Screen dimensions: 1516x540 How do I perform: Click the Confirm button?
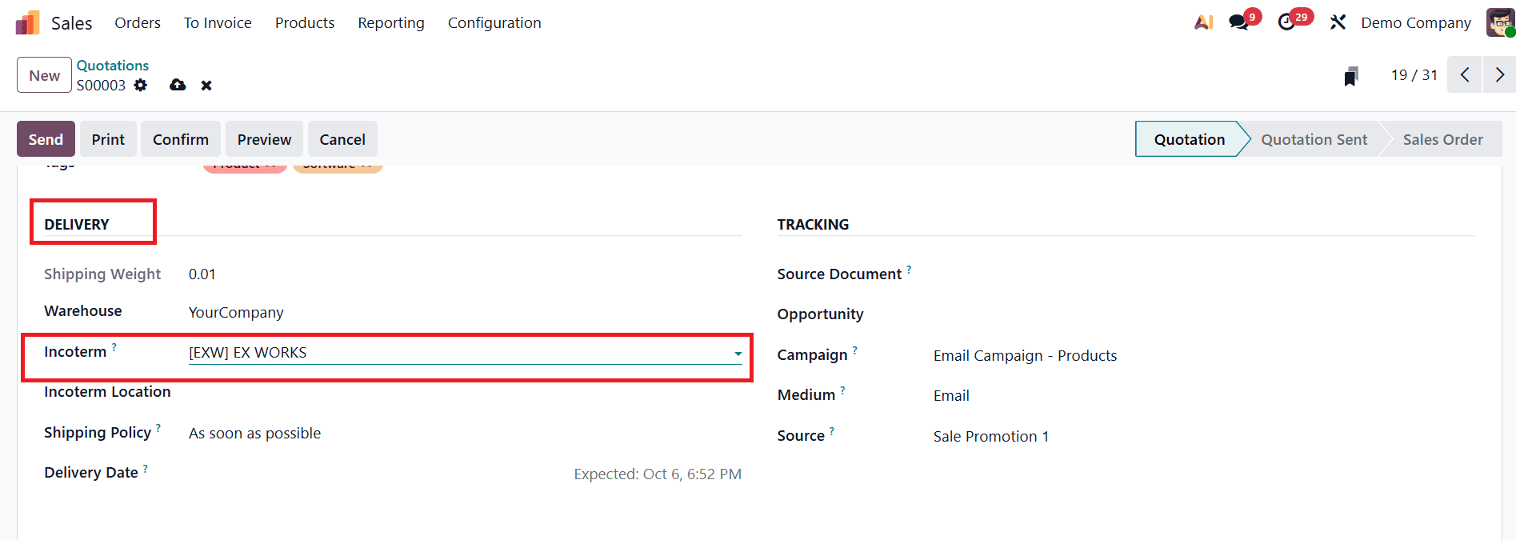180,139
